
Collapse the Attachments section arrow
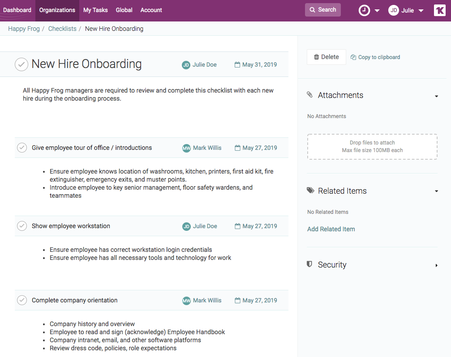pyautogui.click(x=436, y=96)
